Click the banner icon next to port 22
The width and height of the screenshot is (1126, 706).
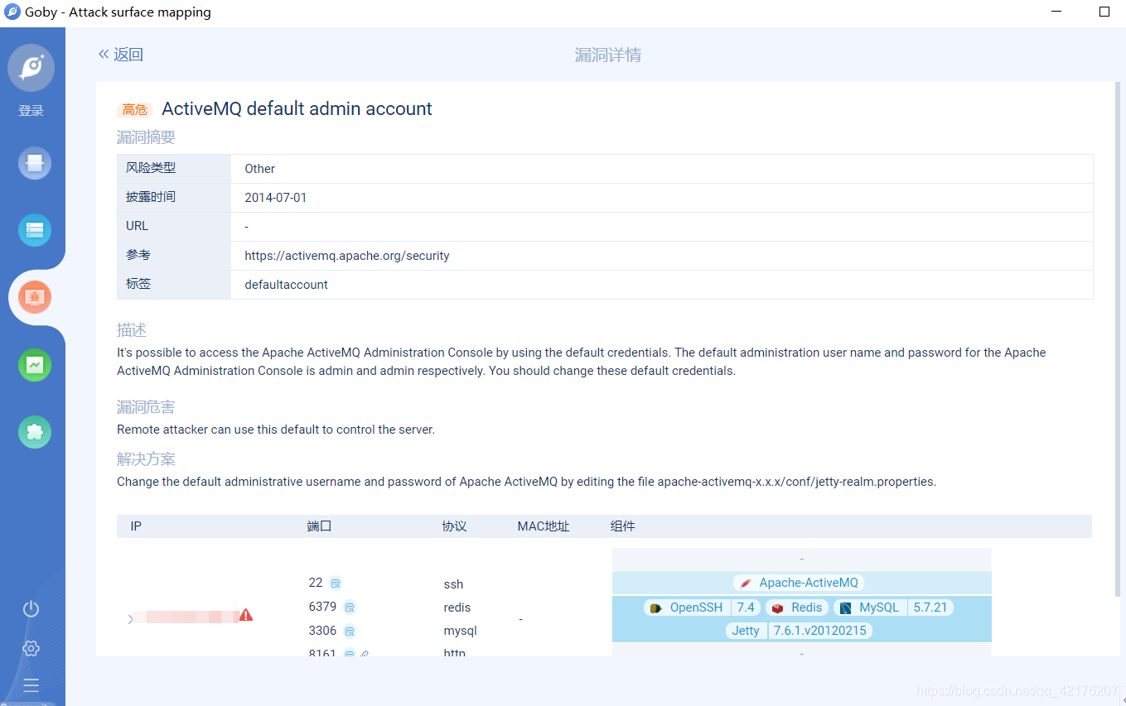click(336, 583)
